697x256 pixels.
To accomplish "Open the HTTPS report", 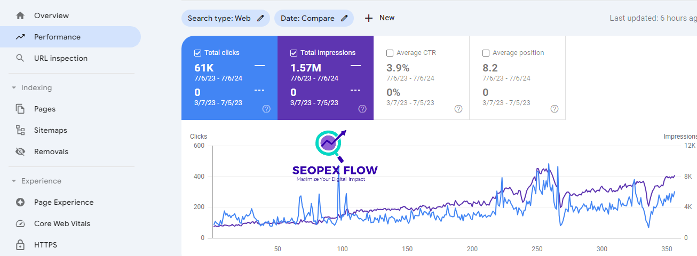I will (70, 245).
